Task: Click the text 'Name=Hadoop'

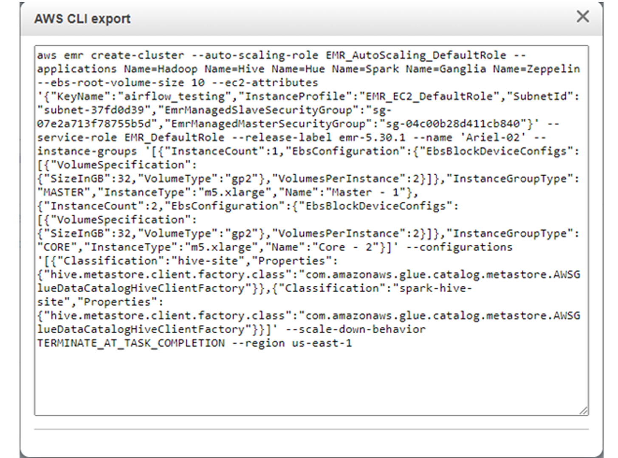Action: tap(161, 69)
